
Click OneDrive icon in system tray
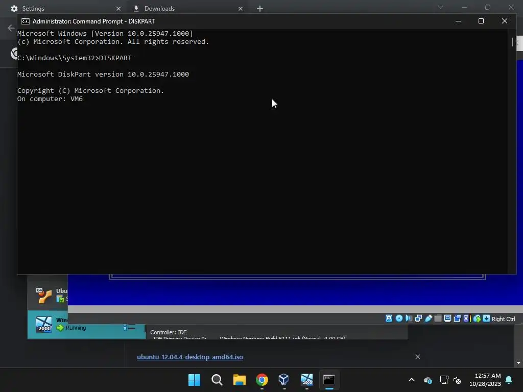click(x=428, y=380)
